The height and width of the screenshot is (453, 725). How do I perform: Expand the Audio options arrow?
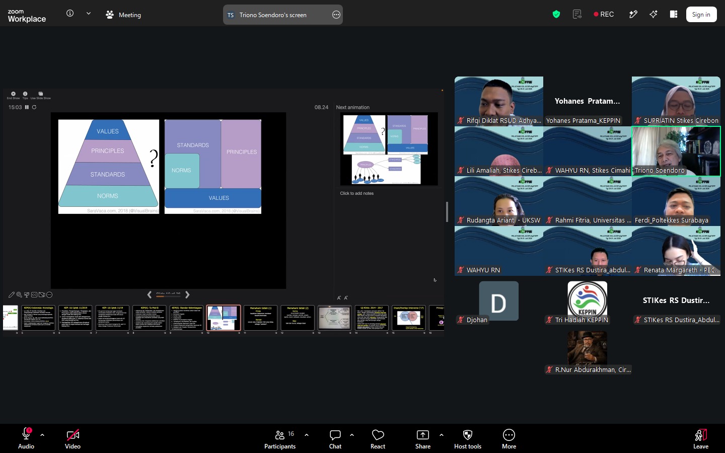click(x=42, y=435)
